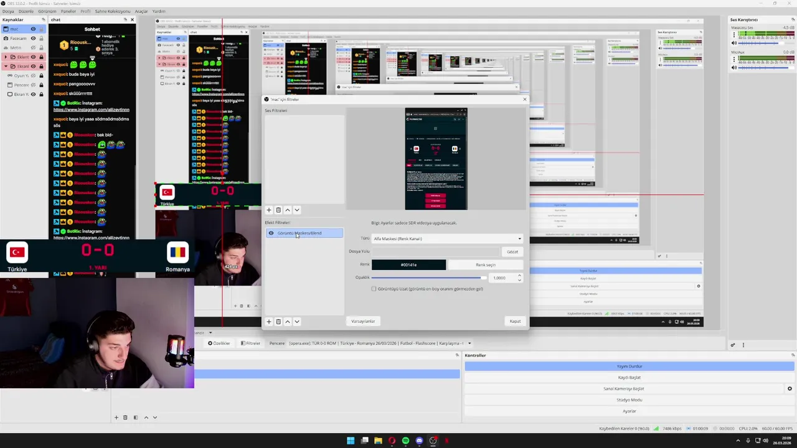The image size is (797, 448).
Task: Open the Paneller menu
Action: point(68,11)
